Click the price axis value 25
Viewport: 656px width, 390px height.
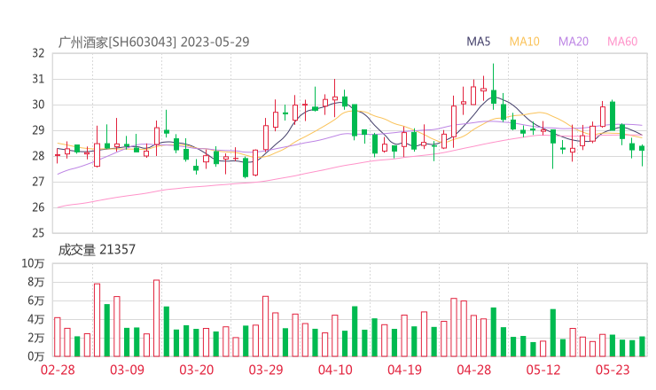pos(38,233)
